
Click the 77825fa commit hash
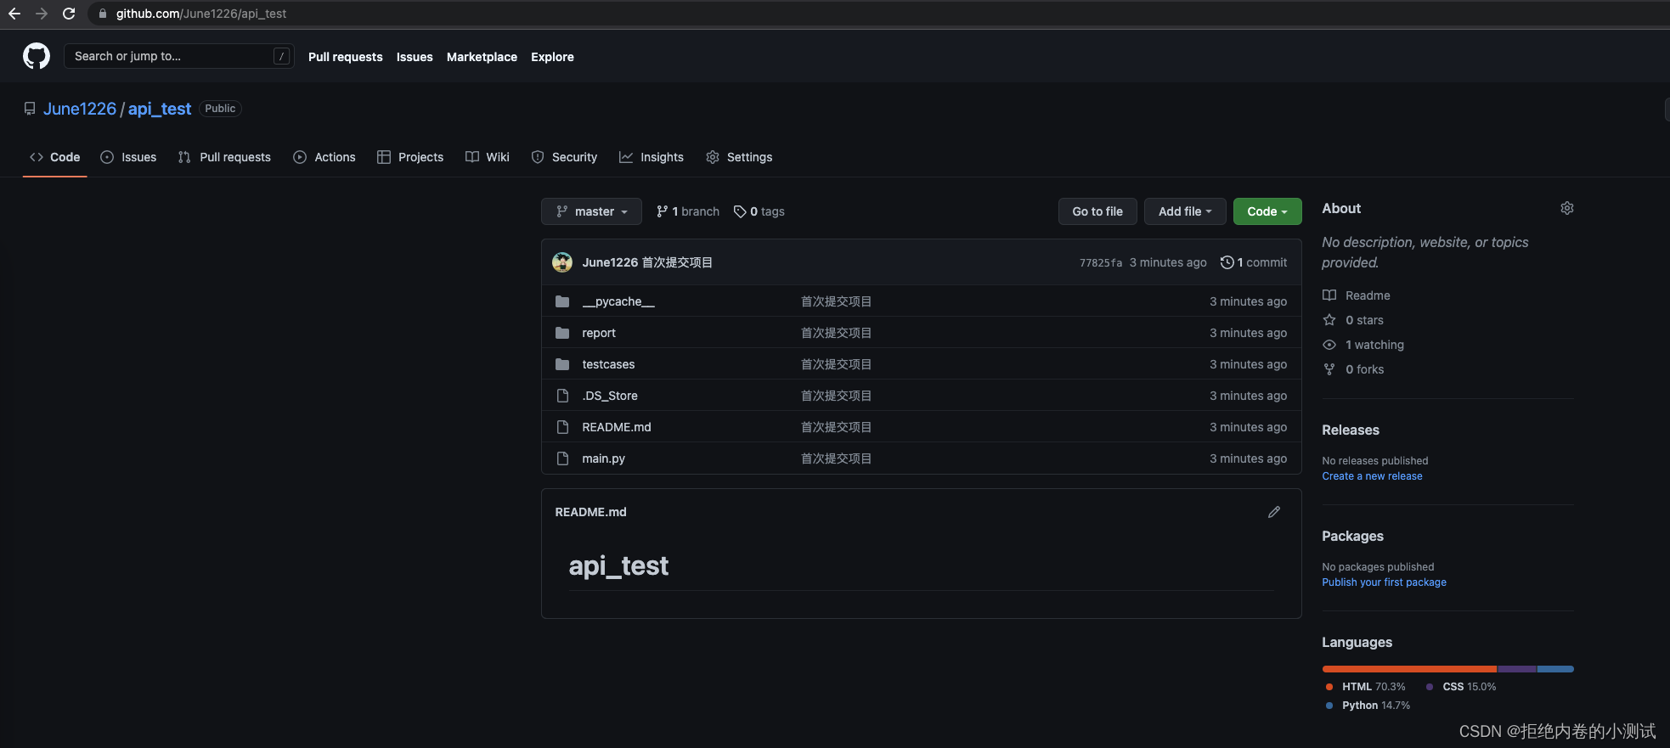click(1101, 263)
